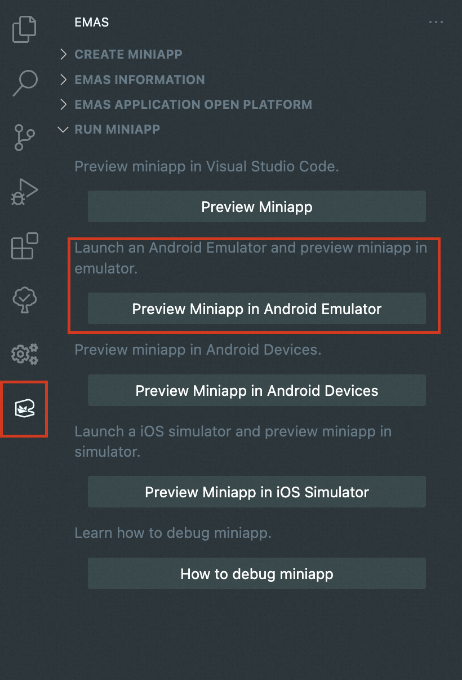Viewport: 462px width, 680px height.
Task: Open the double gears icon
Action: 24,354
